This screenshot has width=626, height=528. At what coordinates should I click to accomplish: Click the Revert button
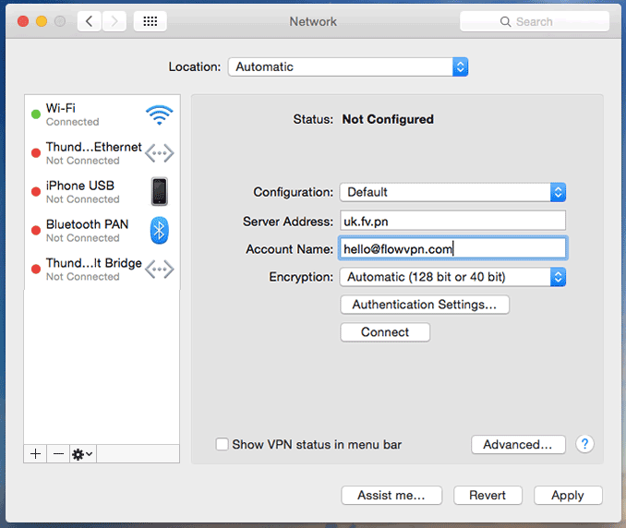488,496
